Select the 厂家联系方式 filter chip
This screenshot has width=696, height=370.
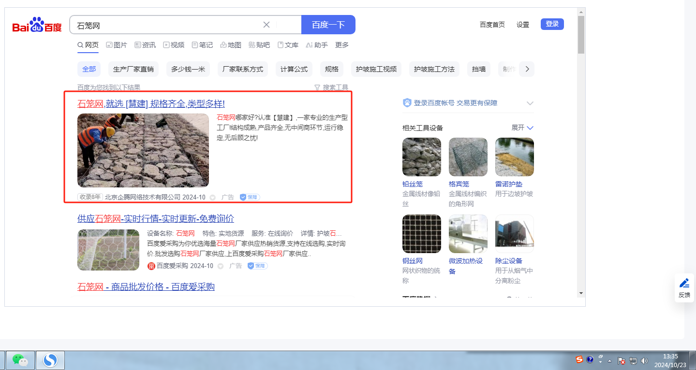click(243, 69)
